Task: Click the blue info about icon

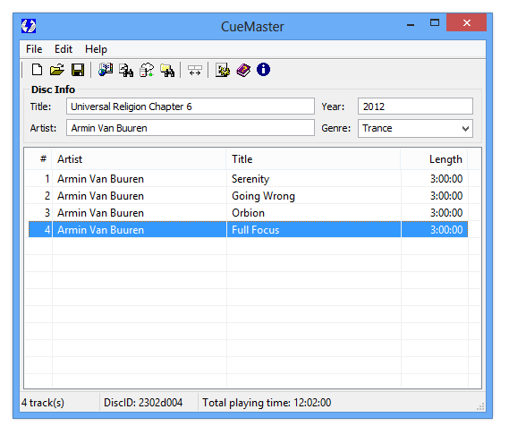Action: pyautogui.click(x=263, y=70)
